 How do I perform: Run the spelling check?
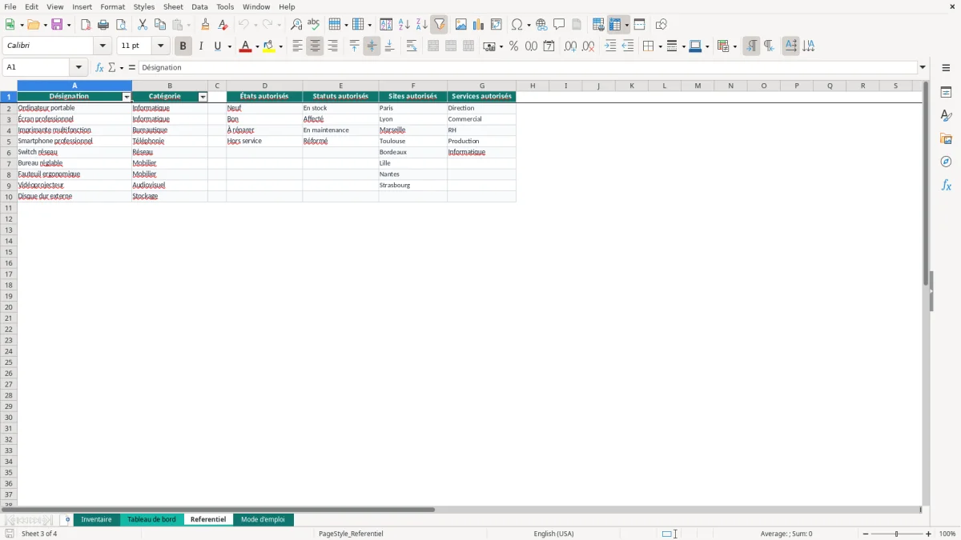click(x=314, y=24)
